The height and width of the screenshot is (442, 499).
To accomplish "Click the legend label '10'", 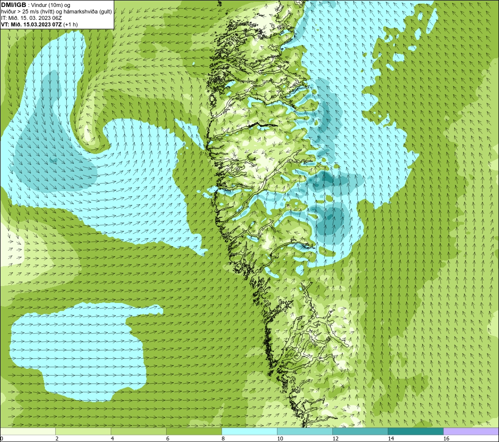I will coord(280,439).
